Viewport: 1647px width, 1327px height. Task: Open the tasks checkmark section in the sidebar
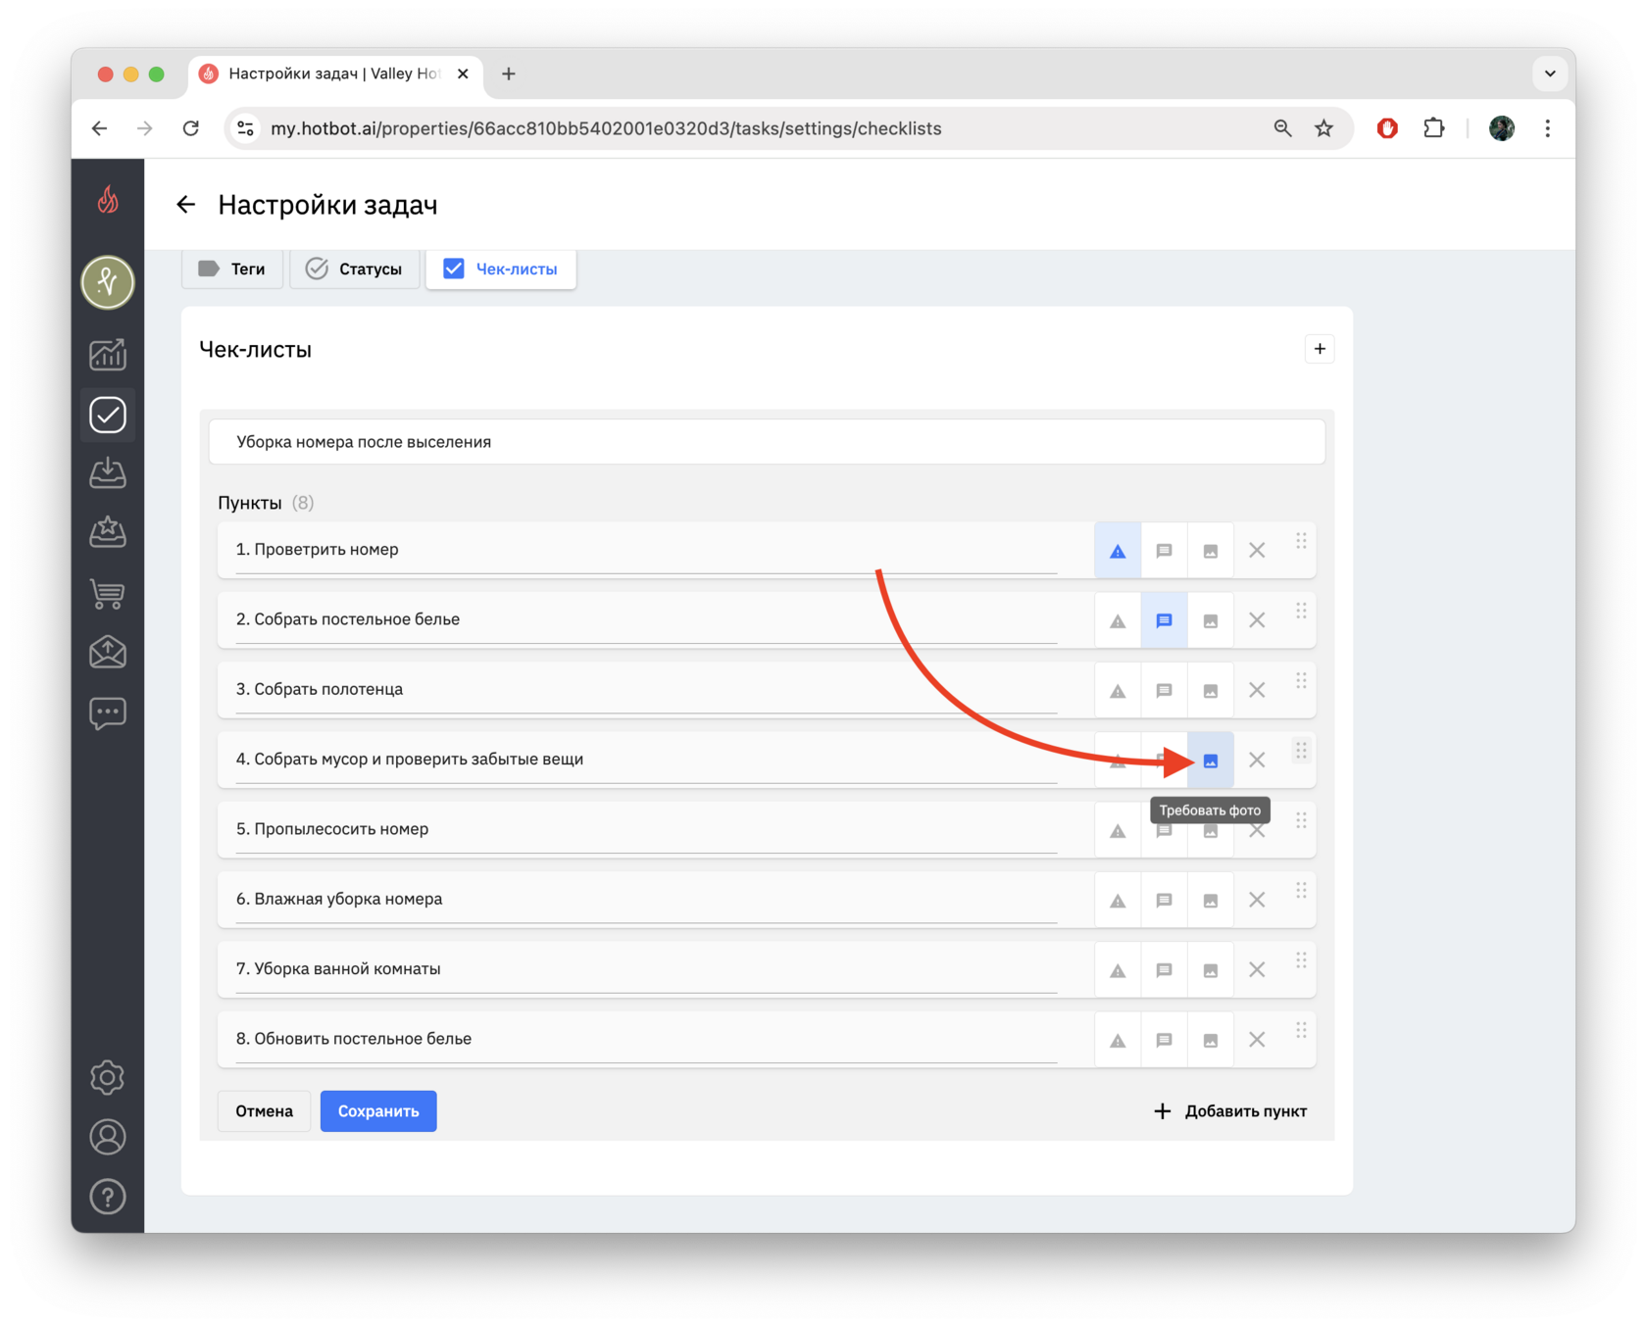click(x=108, y=415)
